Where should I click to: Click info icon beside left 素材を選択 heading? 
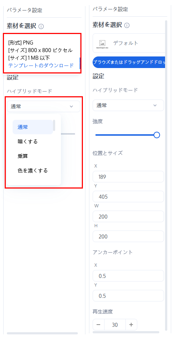tap(41, 26)
